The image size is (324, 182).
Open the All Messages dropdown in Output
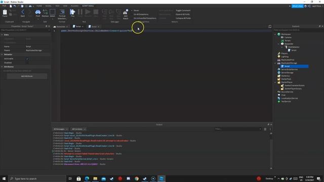pos(60,129)
